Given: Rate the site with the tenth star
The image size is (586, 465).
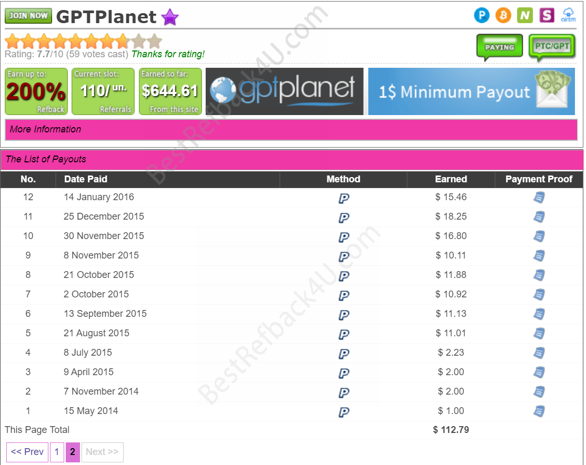Looking at the screenshot, I should click(x=154, y=42).
